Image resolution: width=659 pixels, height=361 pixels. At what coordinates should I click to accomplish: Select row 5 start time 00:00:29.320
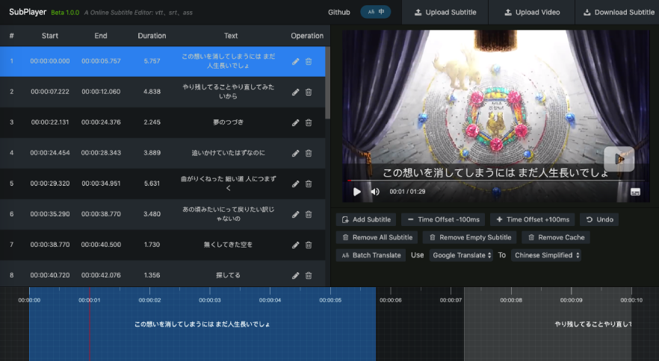50,183
